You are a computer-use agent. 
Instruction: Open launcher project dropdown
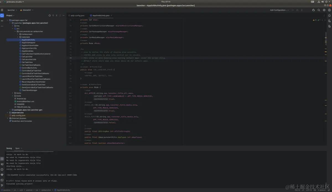pos(12,10)
